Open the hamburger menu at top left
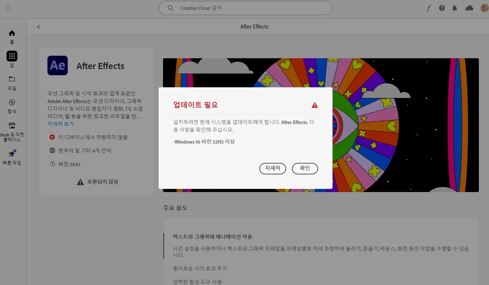Screen dimensions: 489x285 [8, 8]
